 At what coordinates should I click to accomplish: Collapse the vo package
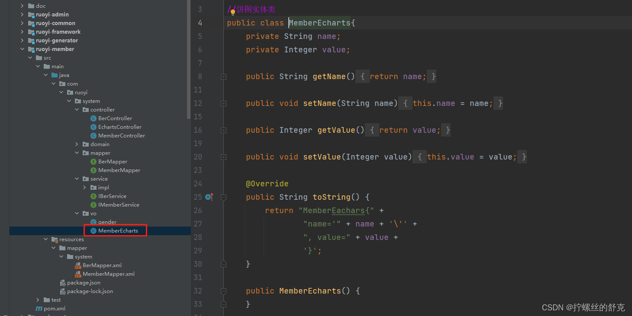pyautogui.click(x=77, y=214)
